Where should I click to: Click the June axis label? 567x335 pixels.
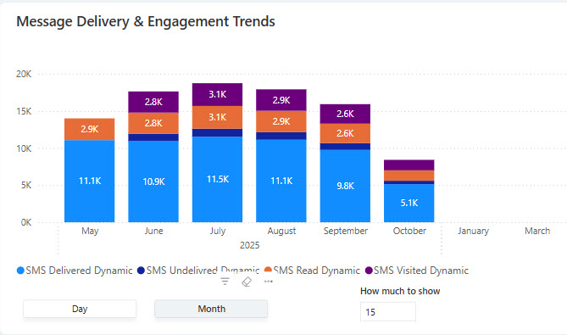tap(153, 231)
